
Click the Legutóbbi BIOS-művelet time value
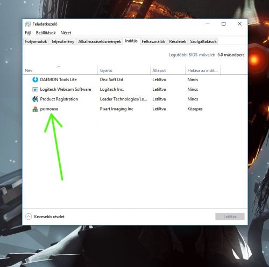231,55
